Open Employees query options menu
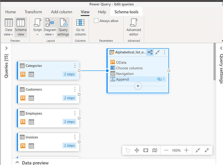The width and height of the screenshot is (223, 165). 75,113
